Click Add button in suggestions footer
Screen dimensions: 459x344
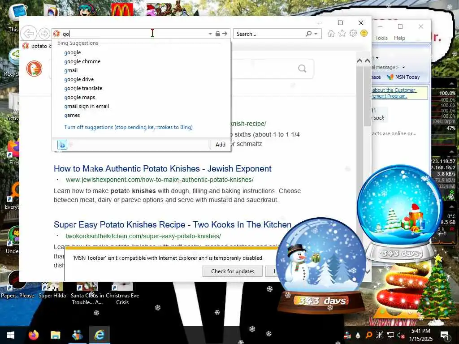pyautogui.click(x=221, y=145)
